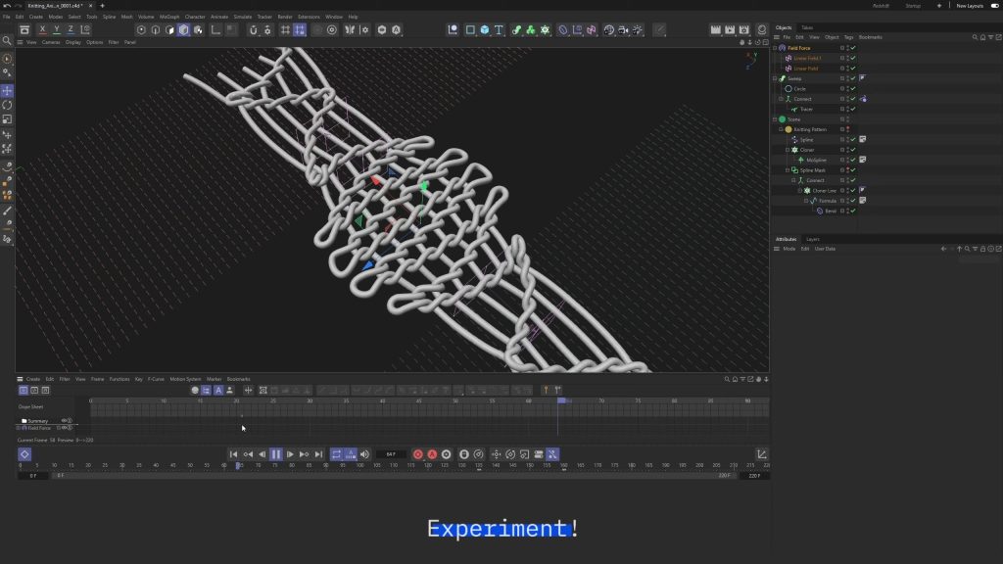The width and height of the screenshot is (1003, 564).
Task: Collapse the Sweep object hierarchy
Action: pyautogui.click(x=776, y=78)
